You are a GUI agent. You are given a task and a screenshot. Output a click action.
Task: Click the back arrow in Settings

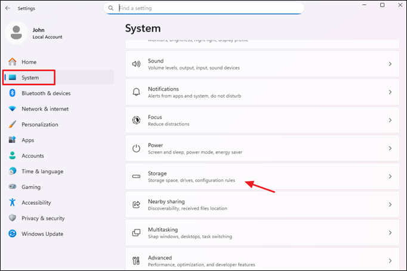(x=8, y=8)
